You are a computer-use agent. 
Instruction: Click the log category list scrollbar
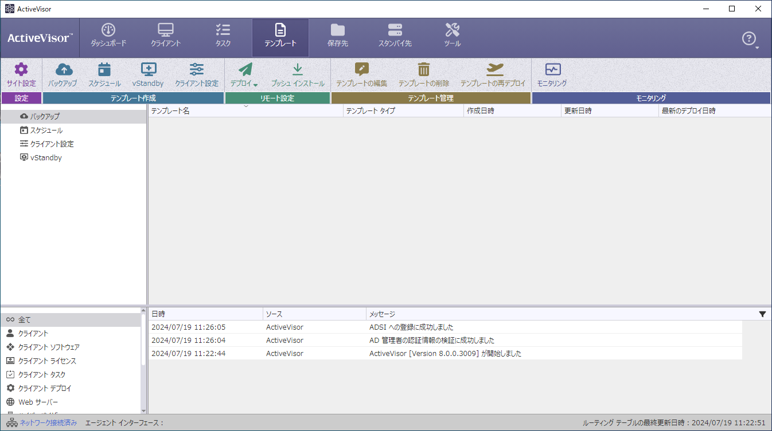pos(143,339)
